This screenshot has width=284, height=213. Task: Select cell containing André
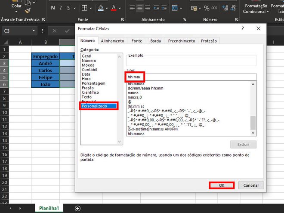[45, 63]
